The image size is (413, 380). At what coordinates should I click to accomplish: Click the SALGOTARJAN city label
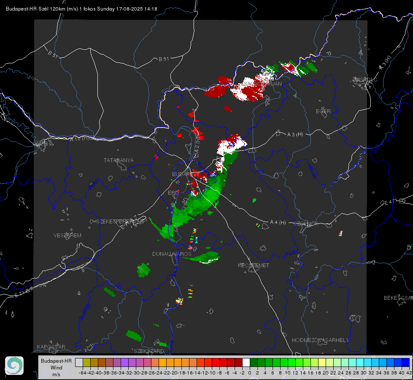[x=262, y=84]
